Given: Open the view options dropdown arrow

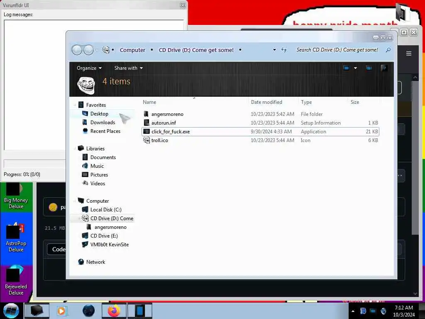Looking at the screenshot, I should [x=355, y=68].
